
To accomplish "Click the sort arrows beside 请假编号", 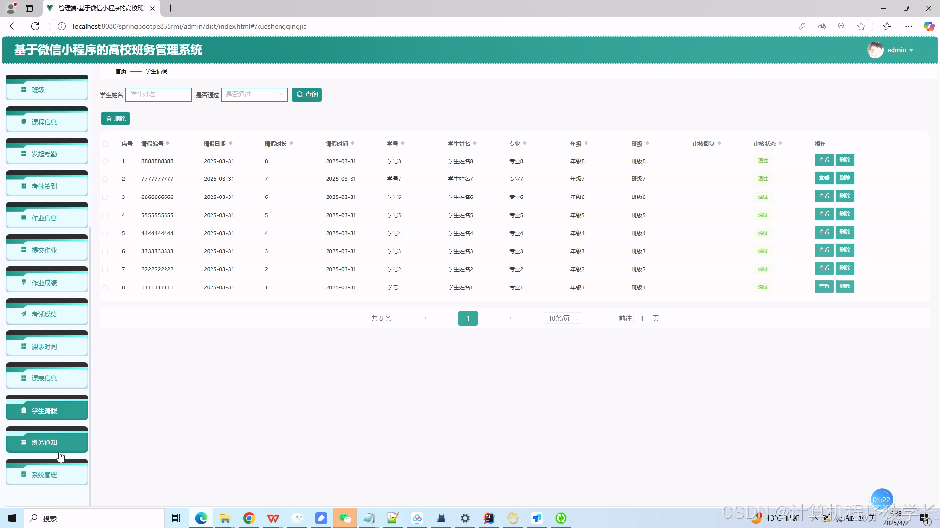I will [x=168, y=143].
